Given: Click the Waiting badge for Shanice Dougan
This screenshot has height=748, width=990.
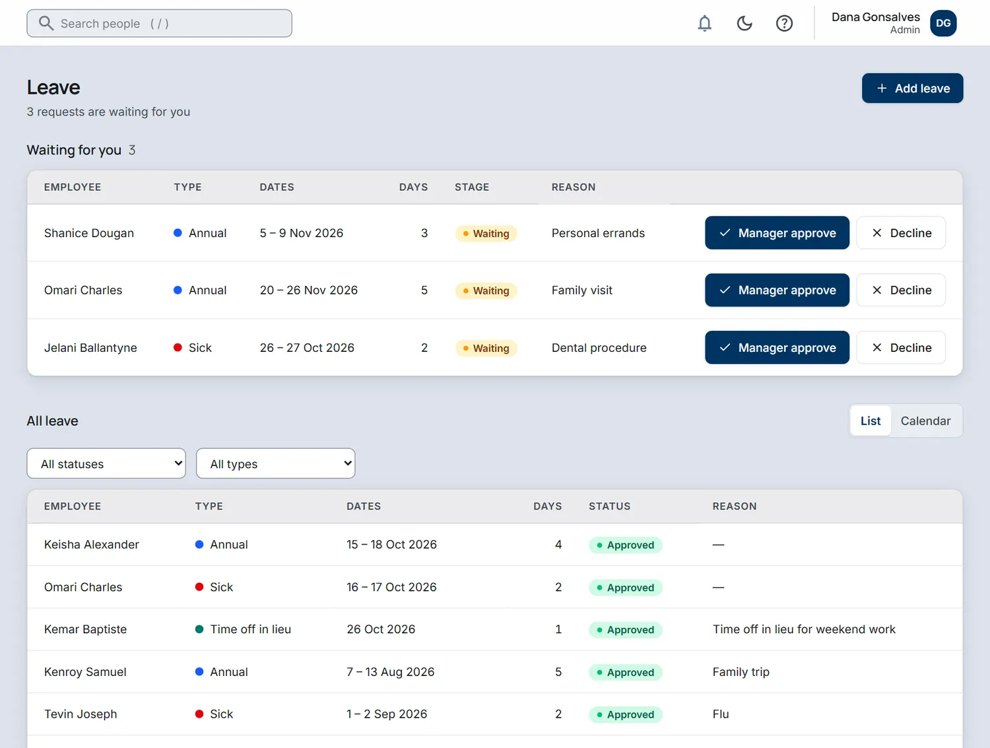Looking at the screenshot, I should tap(486, 233).
